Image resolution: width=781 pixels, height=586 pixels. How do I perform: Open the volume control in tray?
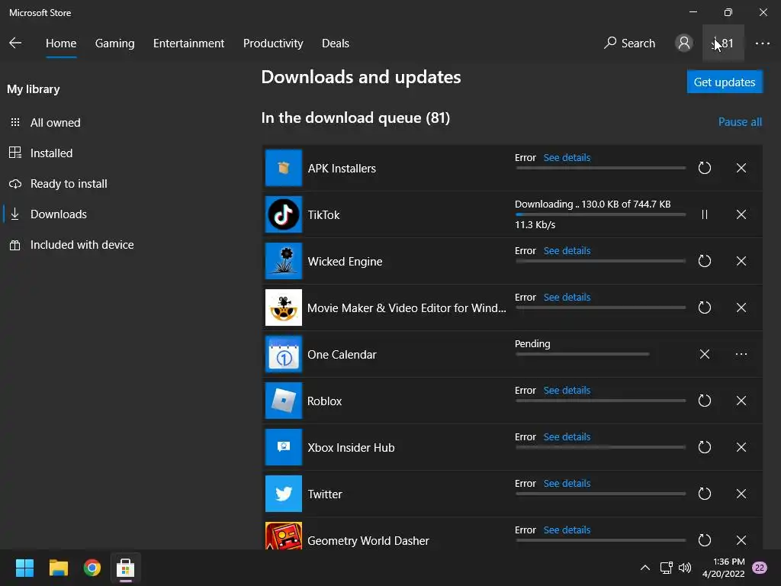[x=685, y=568]
